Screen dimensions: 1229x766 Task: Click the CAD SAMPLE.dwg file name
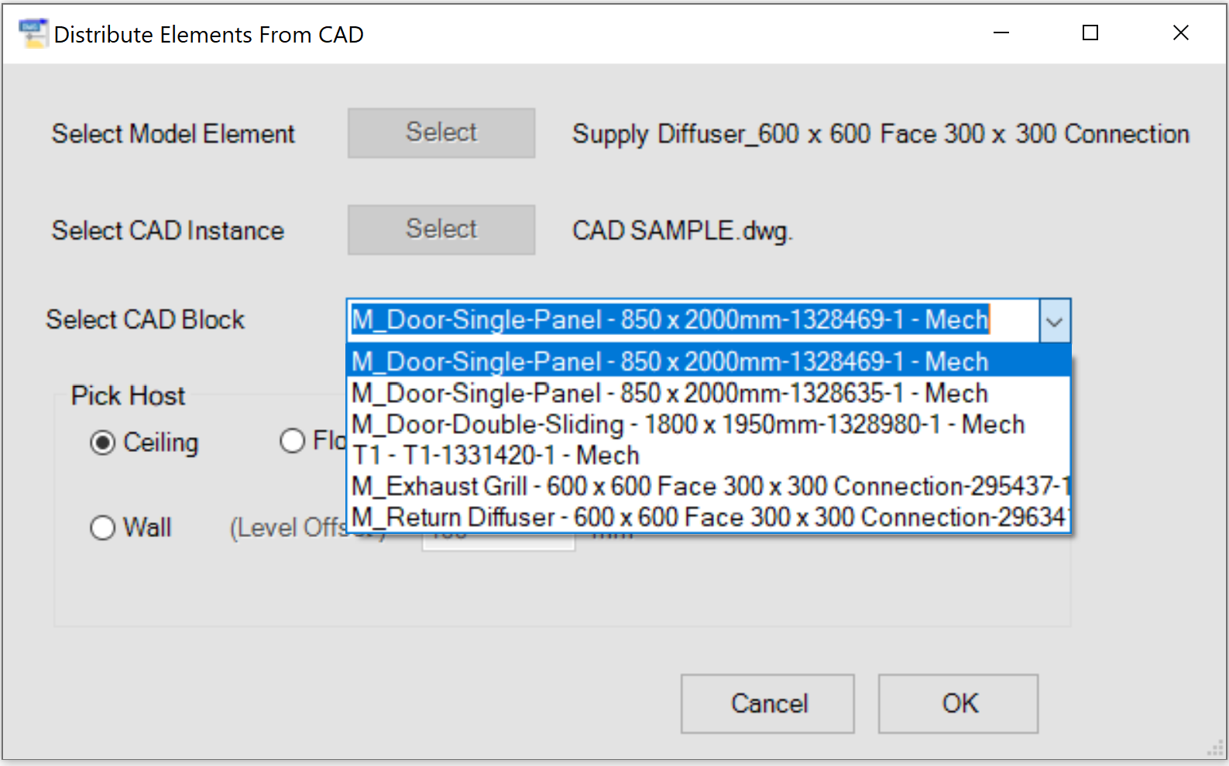(682, 231)
